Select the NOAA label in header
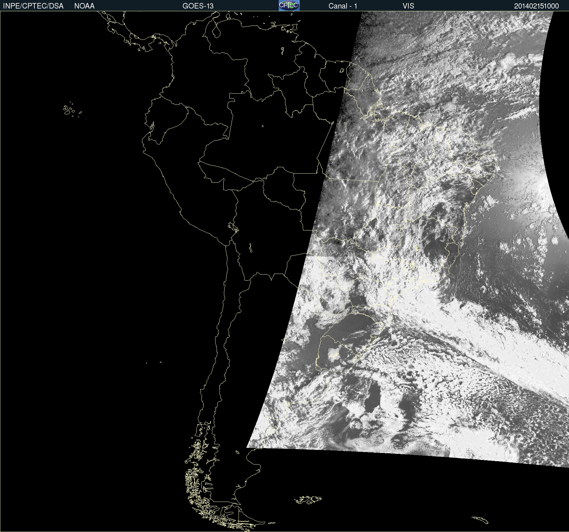Viewport: 569px width, 532px height. pyautogui.click(x=84, y=6)
